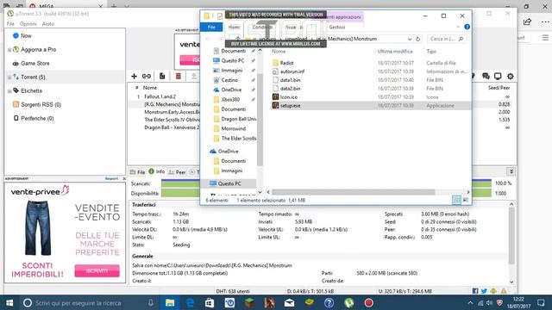Screen dimensions: 552x310
Task: Expand the Etichette tree node
Action: 9,91
